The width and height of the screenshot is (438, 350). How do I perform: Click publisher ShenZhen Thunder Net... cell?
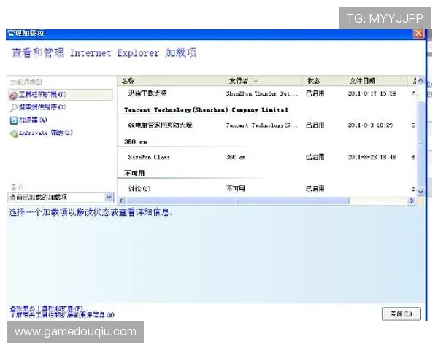262,93
